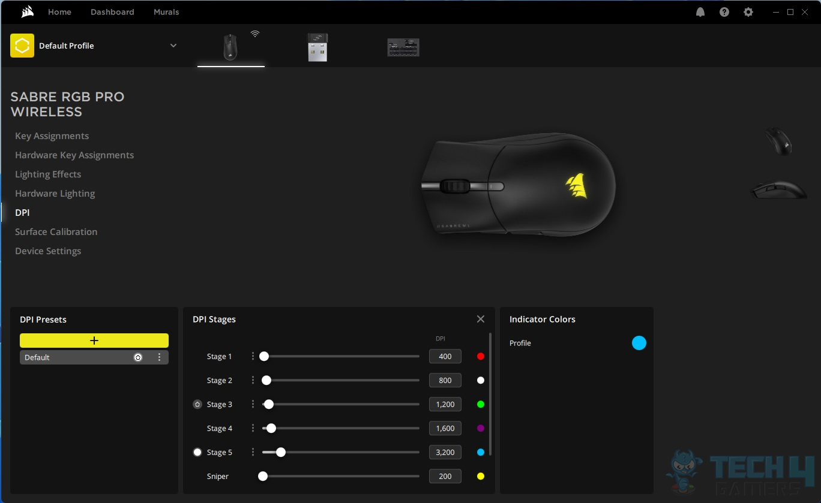
Task: Change the blue Stage 5 color
Action: [480, 452]
